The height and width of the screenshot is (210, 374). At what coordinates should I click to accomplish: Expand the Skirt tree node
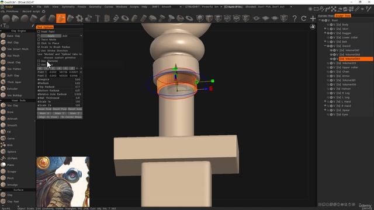point(325,29)
